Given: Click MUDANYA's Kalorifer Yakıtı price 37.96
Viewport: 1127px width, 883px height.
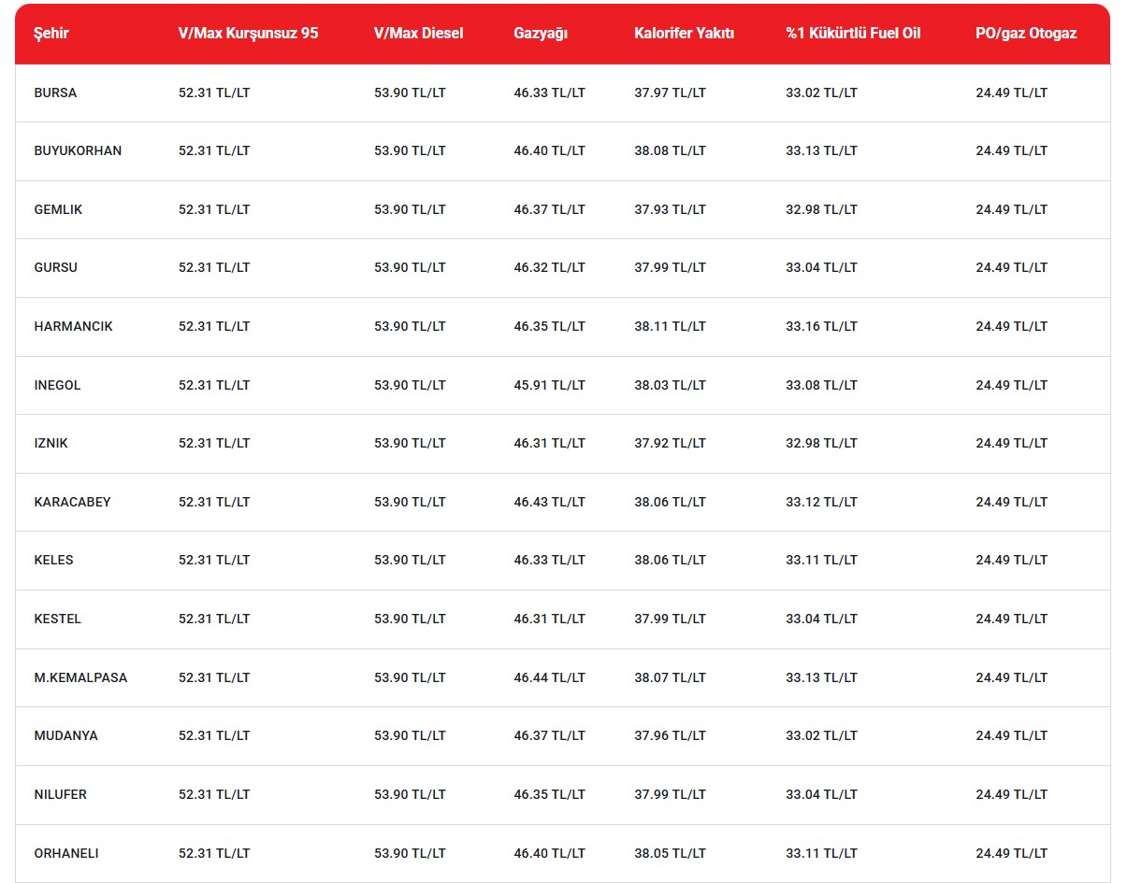Looking at the screenshot, I should click(670, 735).
